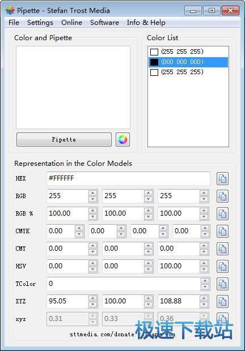Click the Pipette button
This screenshot has height=351, width=245.
click(x=64, y=139)
